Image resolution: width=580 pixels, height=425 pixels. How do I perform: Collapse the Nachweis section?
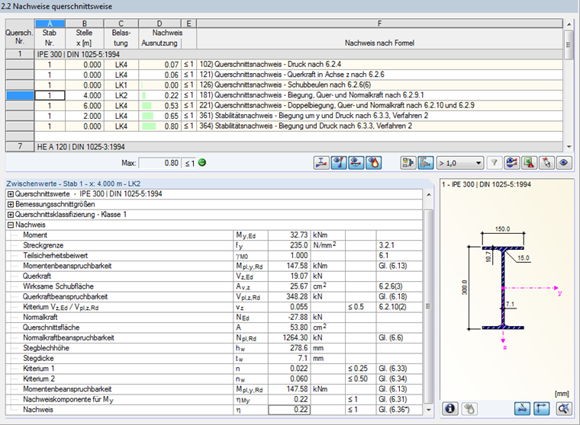[x=10, y=225]
